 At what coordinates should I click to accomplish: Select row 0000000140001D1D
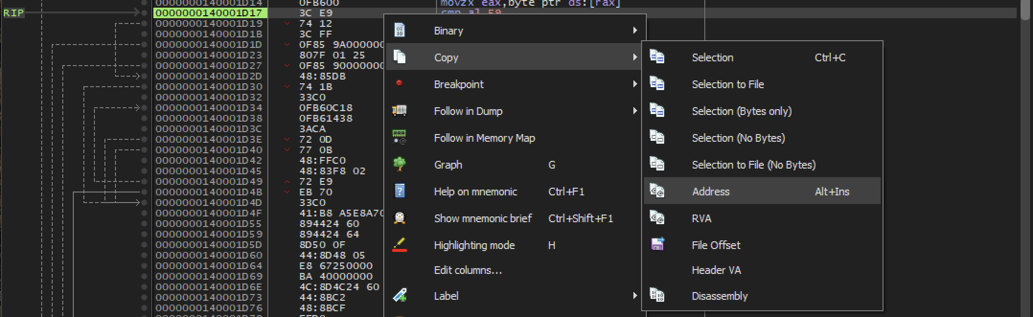click(209, 45)
